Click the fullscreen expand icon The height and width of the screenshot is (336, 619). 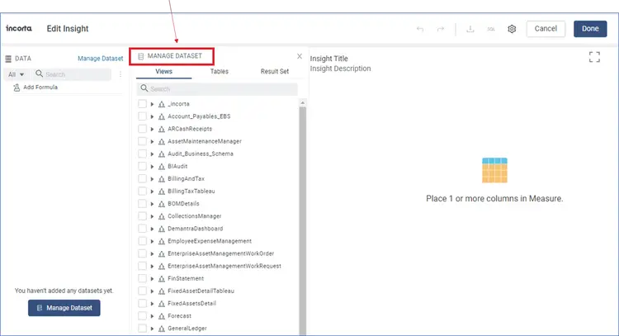(x=594, y=57)
